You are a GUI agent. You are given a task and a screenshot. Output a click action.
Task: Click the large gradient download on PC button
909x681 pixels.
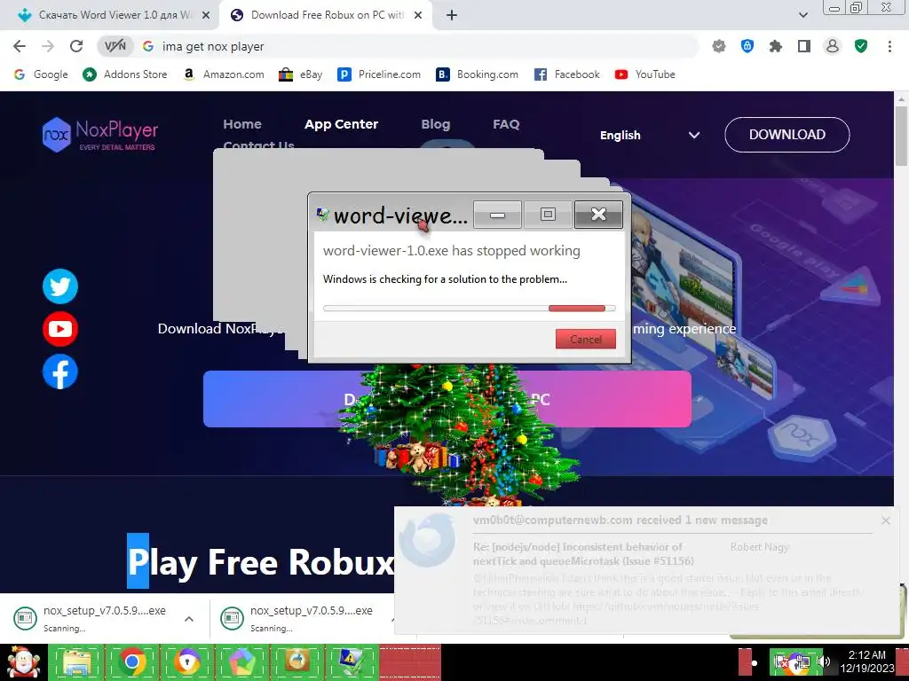coord(447,399)
